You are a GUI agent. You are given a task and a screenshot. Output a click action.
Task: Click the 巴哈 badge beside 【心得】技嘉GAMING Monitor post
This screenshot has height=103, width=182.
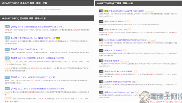point(7,38)
